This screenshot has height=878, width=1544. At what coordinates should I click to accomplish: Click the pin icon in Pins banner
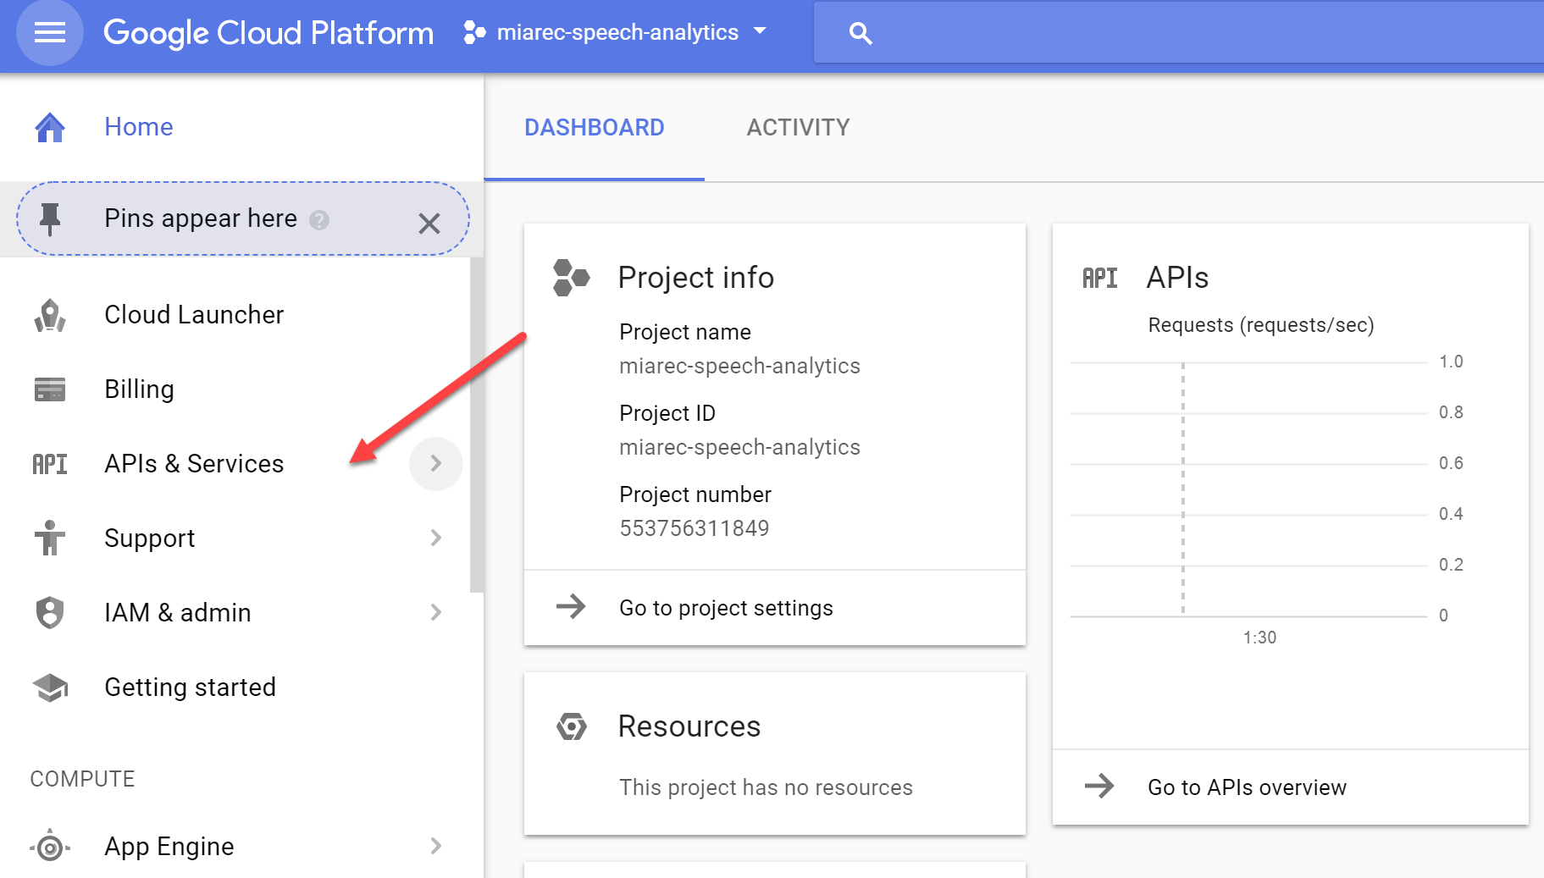click(x=50, y=219)
